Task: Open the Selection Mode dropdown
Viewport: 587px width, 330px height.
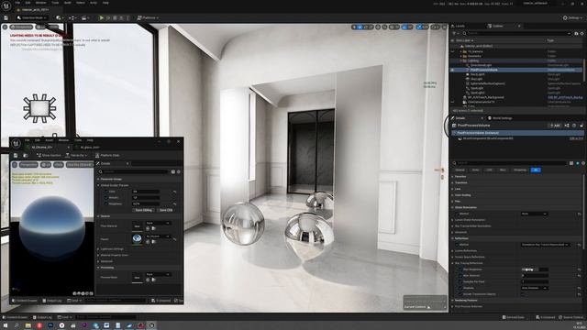Action: pyautogui.click(x=32, y=17)
